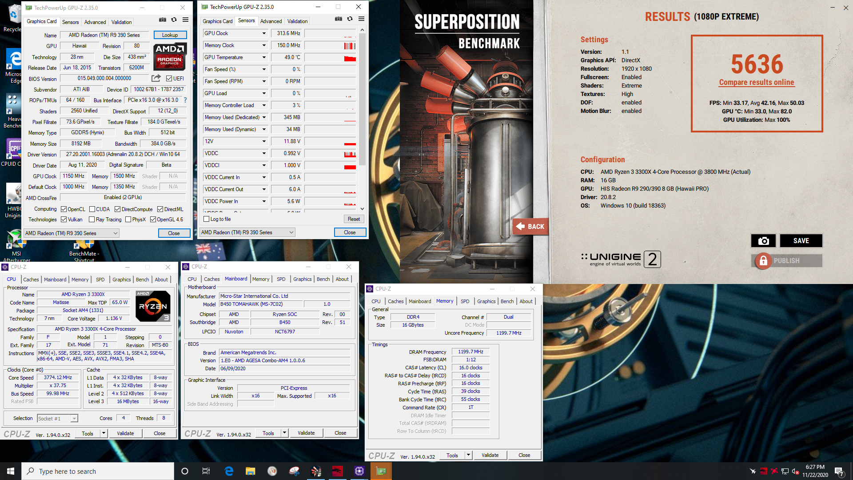Open GPU selector dropdown in GPU-Z Sensors window

pos(247,232)
